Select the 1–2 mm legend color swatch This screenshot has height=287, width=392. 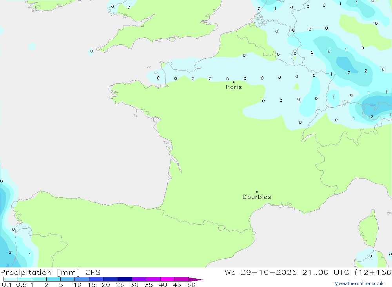(39, 279)
